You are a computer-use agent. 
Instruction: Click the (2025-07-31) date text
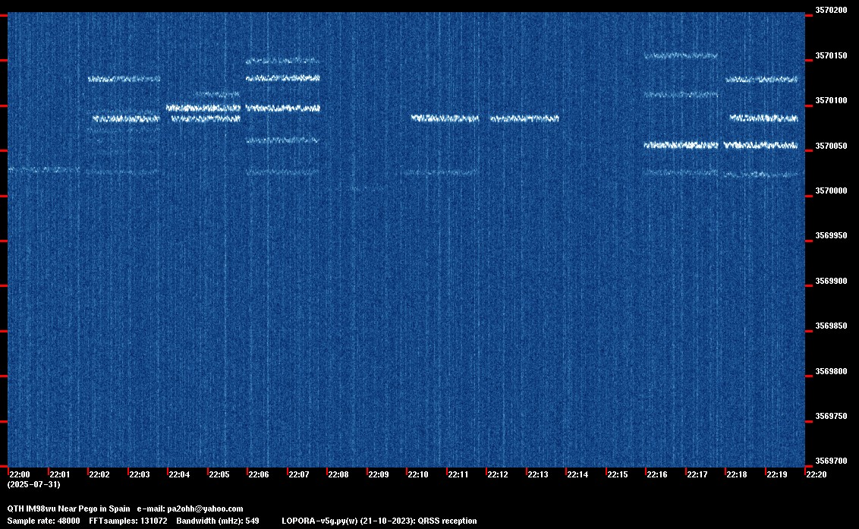coord(33,484)
